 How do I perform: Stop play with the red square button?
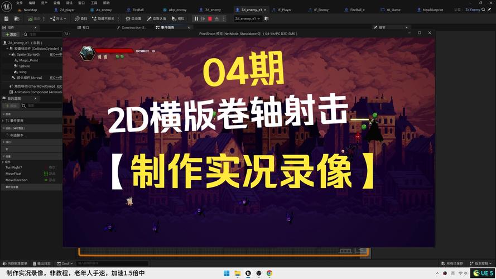point(210,18)
